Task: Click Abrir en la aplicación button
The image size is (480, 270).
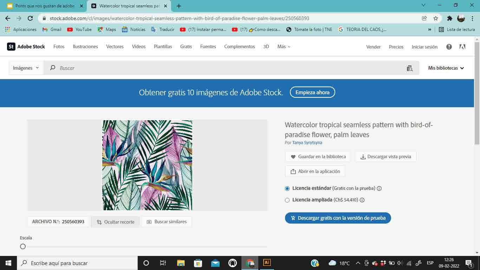Action: tap(315, 172)
